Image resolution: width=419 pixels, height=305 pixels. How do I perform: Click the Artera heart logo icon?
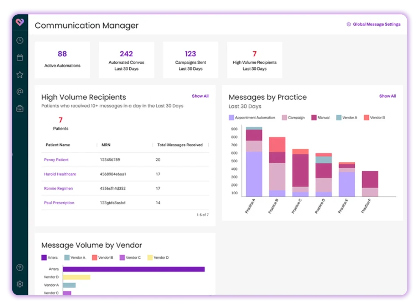coord(20,22)
